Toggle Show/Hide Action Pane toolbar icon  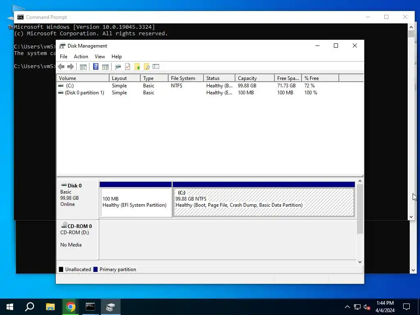pos(105,67)
